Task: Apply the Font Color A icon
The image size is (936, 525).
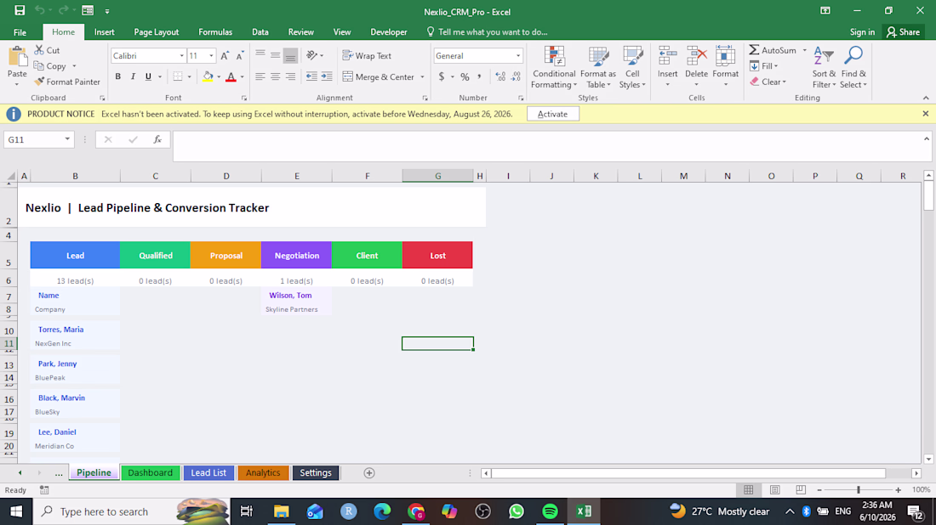Action: point(231,76)
